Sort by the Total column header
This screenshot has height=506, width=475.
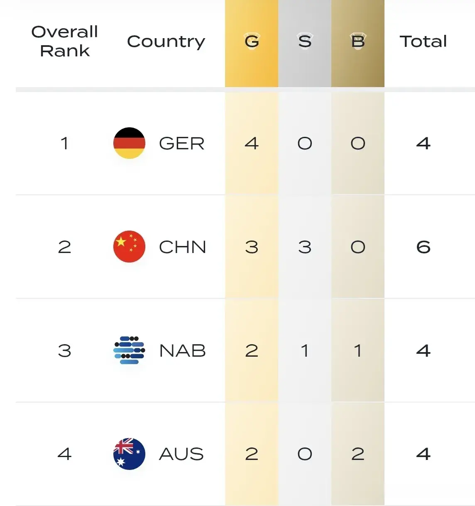point(423,41)
